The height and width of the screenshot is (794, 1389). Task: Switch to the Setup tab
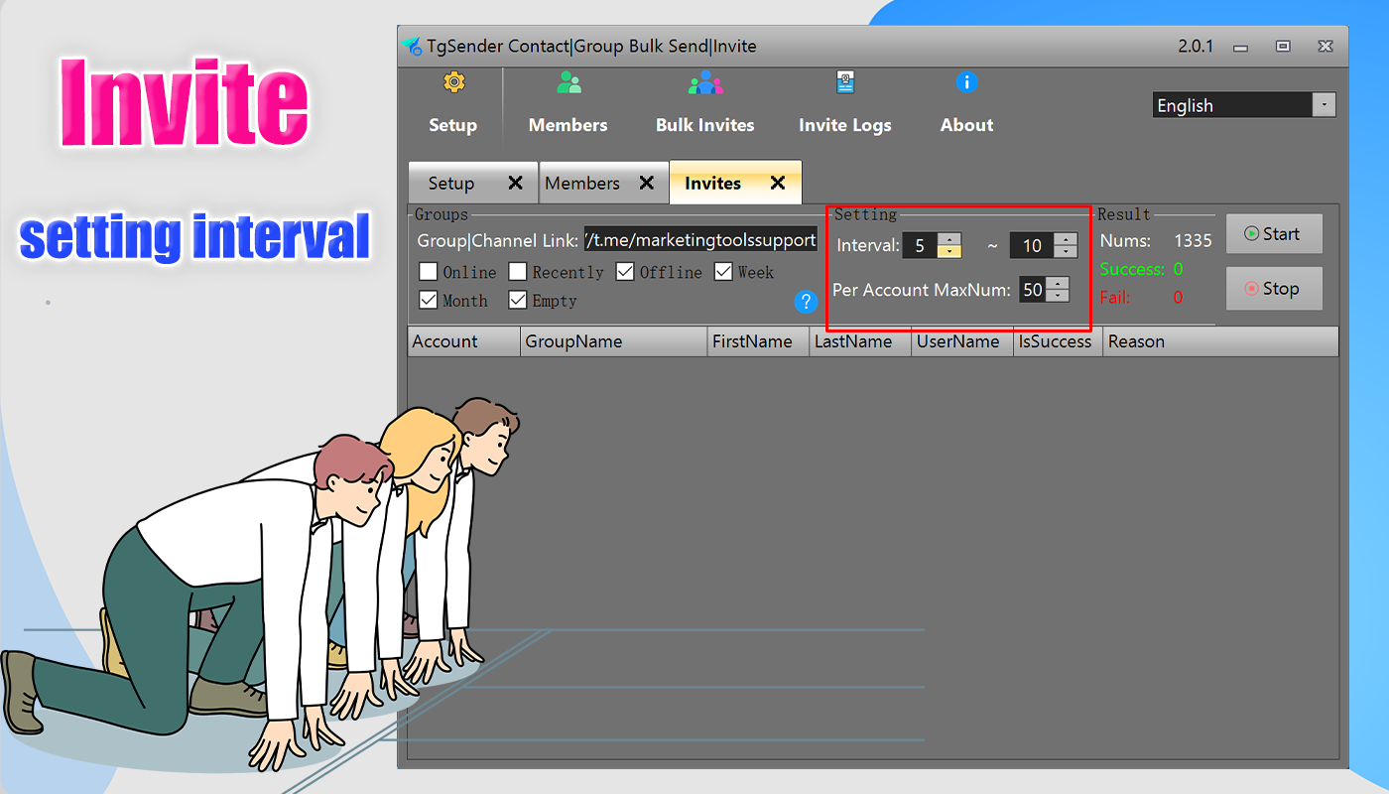point(451,184)
